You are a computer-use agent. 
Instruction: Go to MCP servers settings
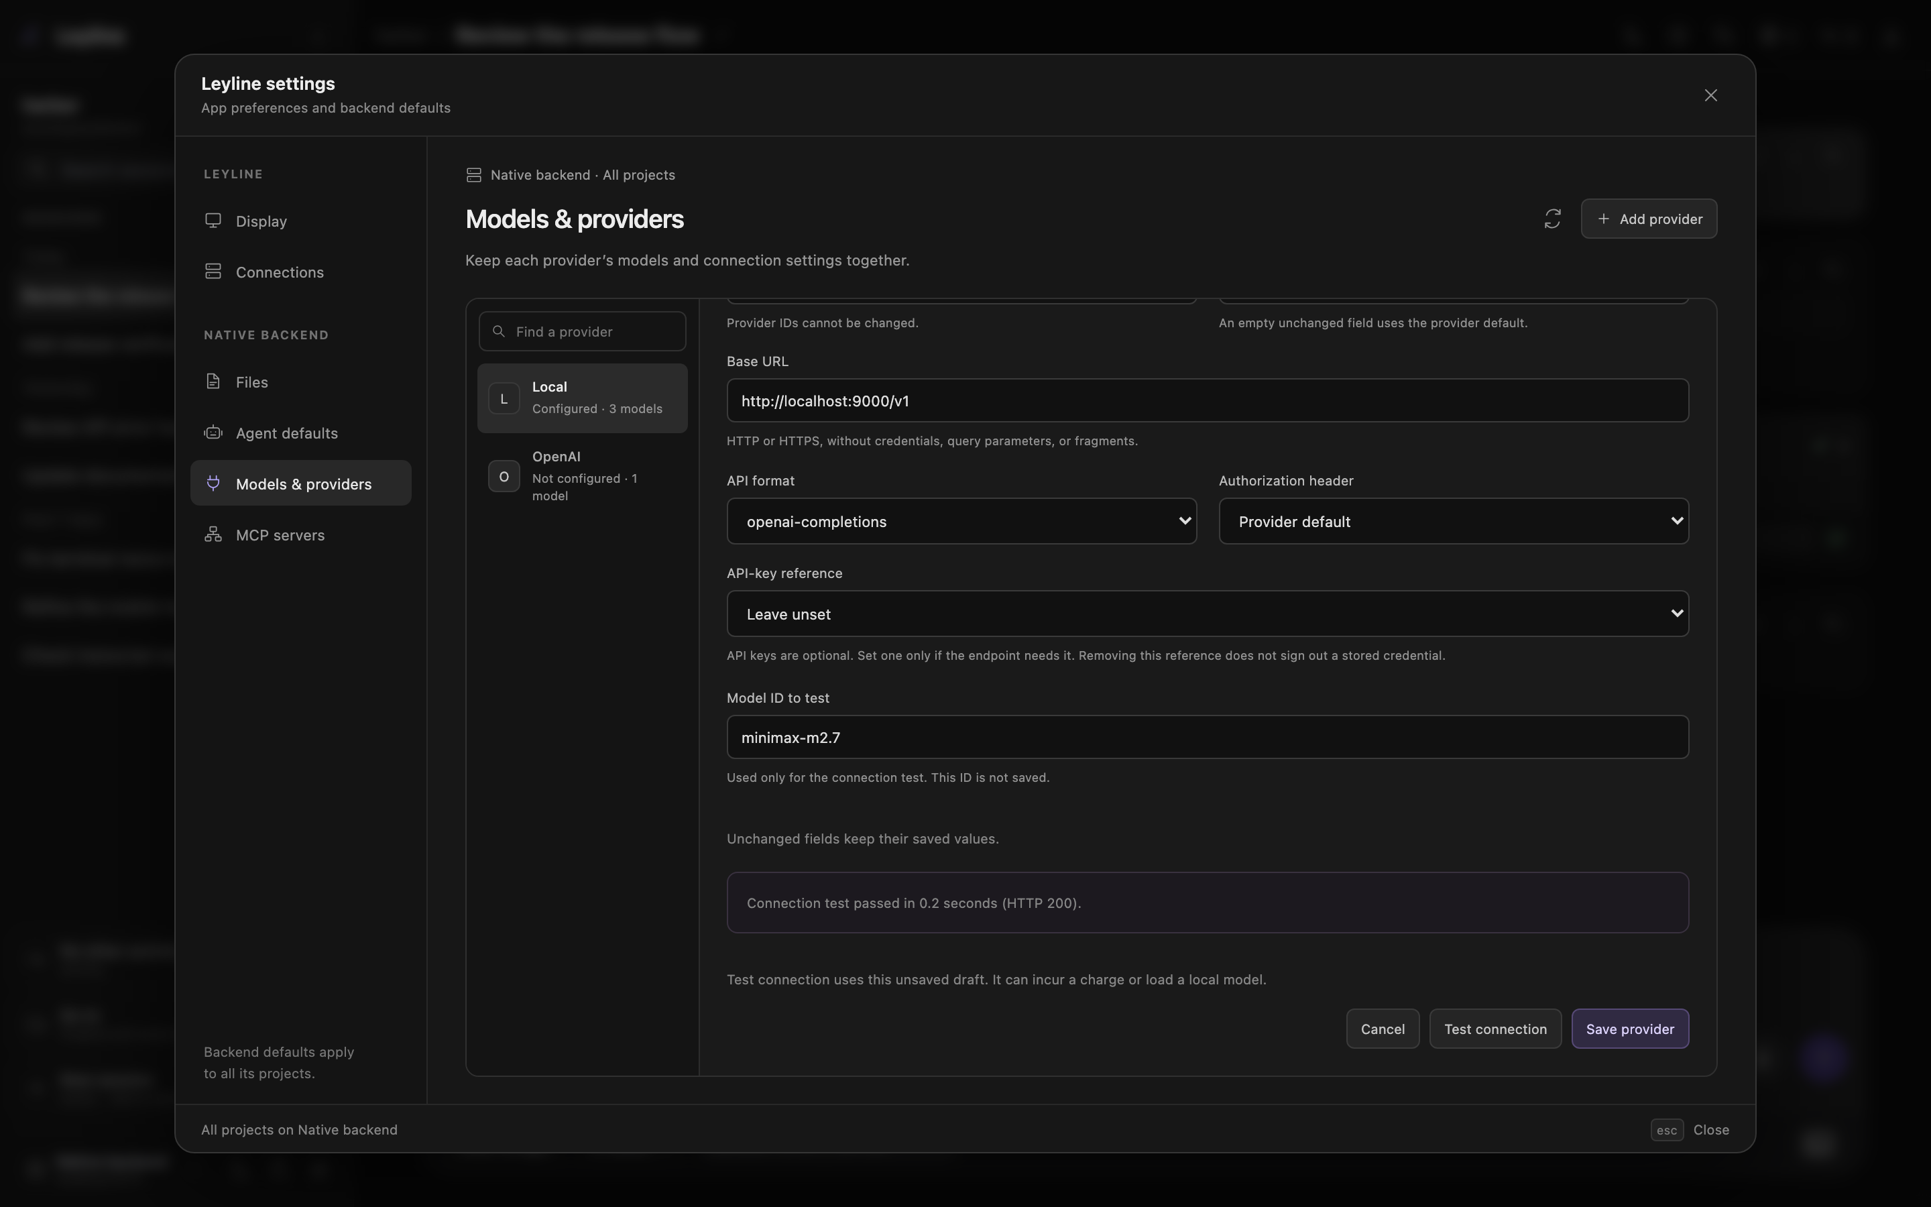coord(301,534)
